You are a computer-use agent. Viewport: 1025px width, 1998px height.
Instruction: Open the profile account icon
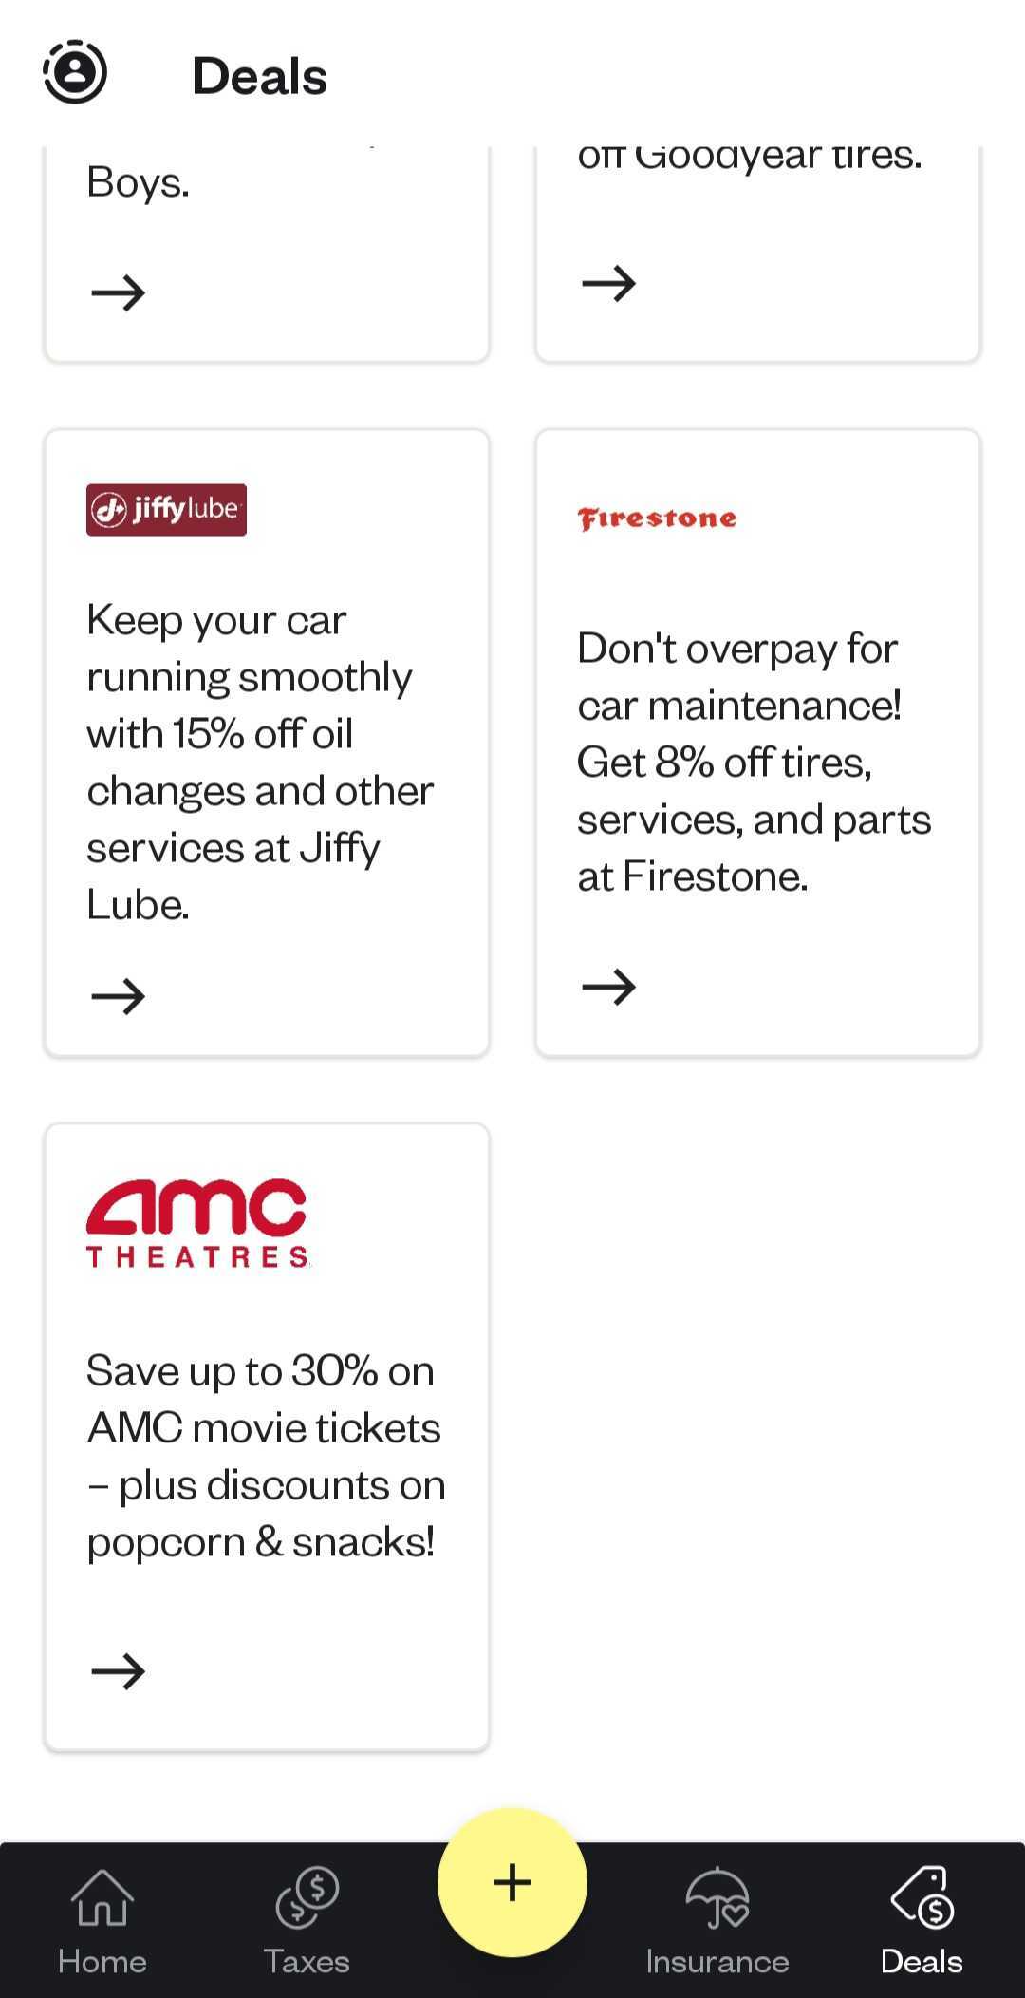75,72
